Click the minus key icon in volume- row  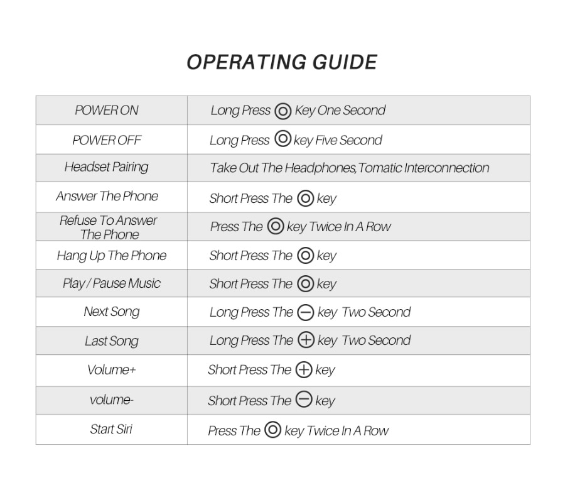click(304, 400)
